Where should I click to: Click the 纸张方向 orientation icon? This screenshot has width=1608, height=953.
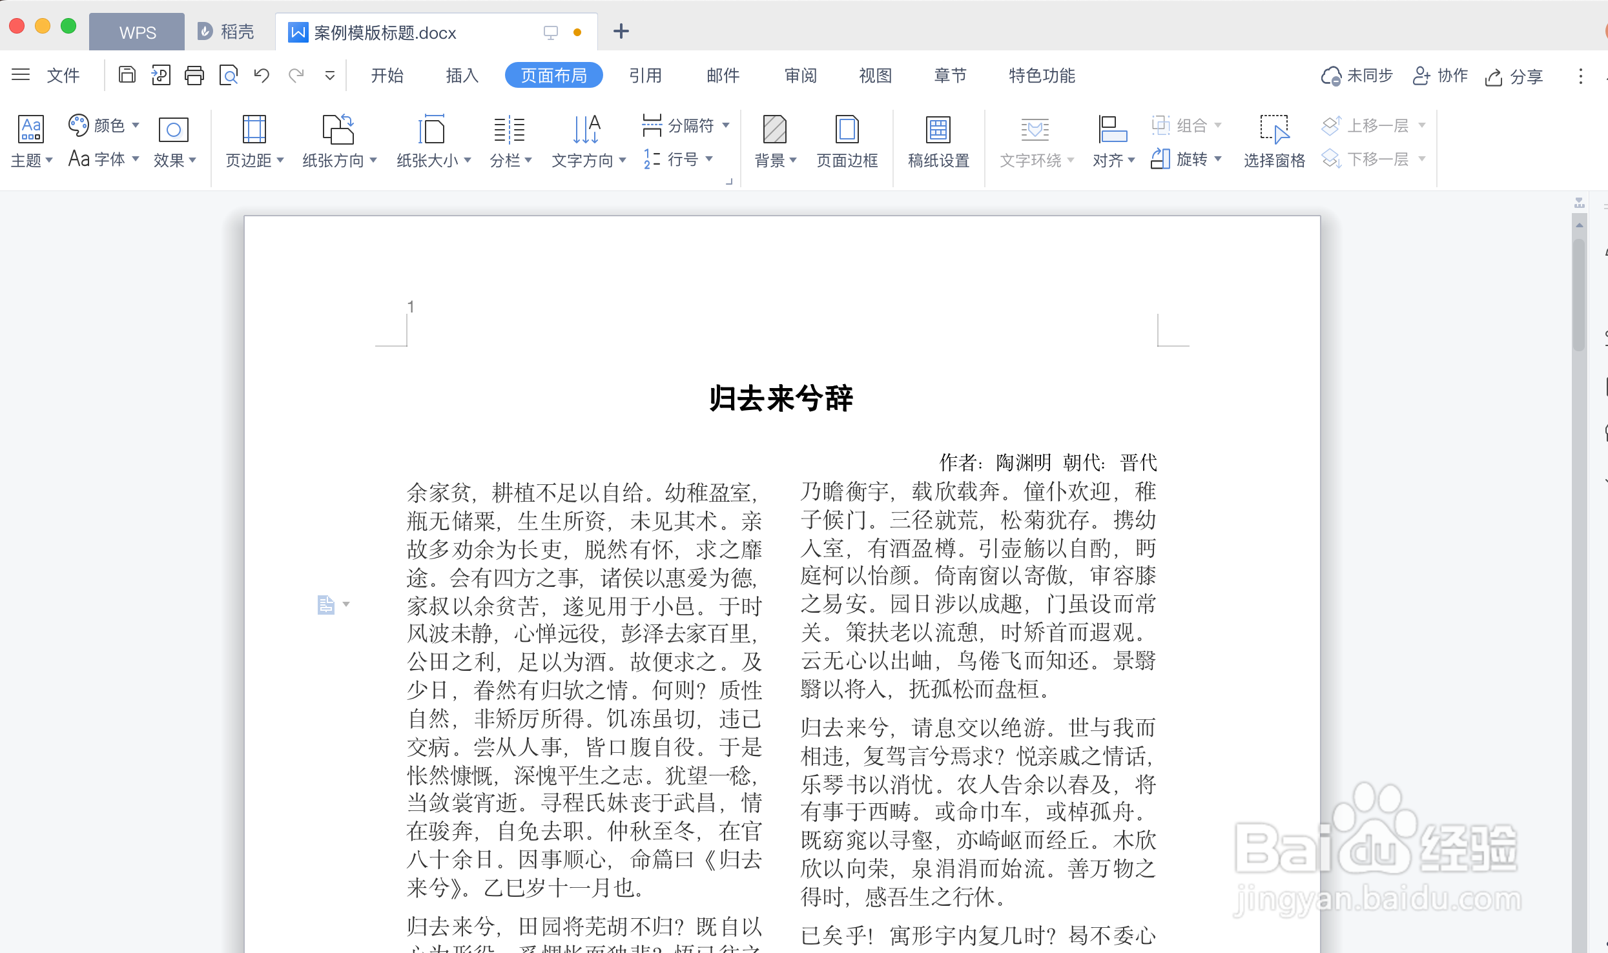[338, 129]
